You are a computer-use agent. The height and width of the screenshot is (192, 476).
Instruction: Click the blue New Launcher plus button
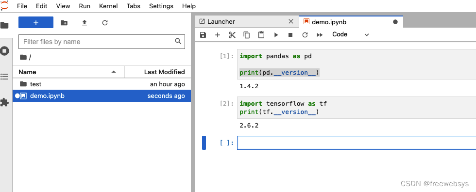[36, 22]
